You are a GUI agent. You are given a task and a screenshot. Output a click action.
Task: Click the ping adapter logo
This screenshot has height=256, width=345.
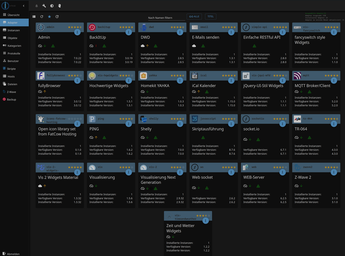[x=92, y=119]
